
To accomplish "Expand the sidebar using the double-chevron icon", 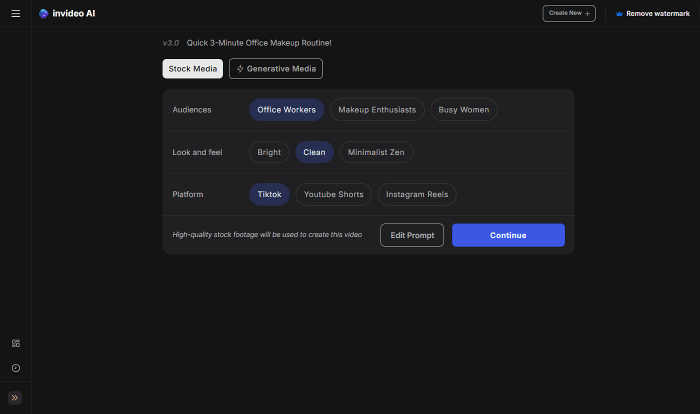I will pyautogui.click(x=14, y=398).
